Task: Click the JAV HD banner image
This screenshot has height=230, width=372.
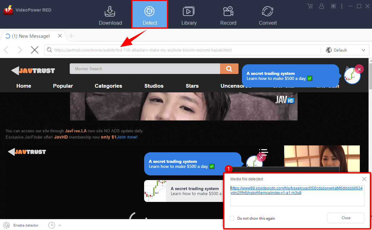Action: tap(183, 106)
